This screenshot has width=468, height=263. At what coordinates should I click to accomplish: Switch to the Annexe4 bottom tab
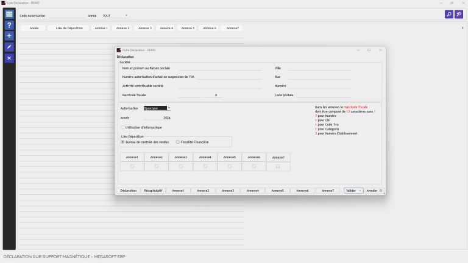pos(253,191)
